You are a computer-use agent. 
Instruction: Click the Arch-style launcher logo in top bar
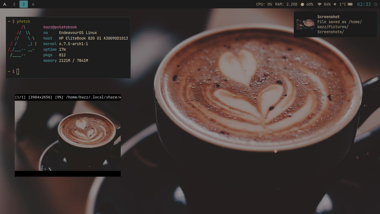pos(5,4)
